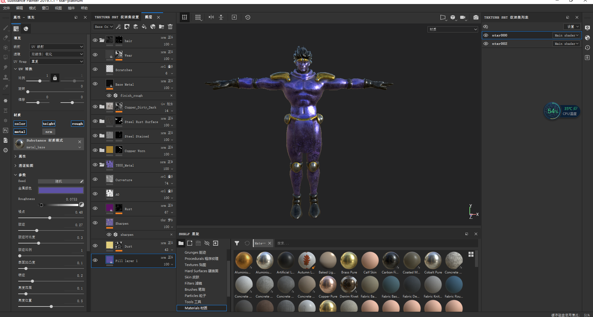Viewport: 593px width, 317px height.
Task: Click the shelf filter funnel icon
Action: click(237, 243)
